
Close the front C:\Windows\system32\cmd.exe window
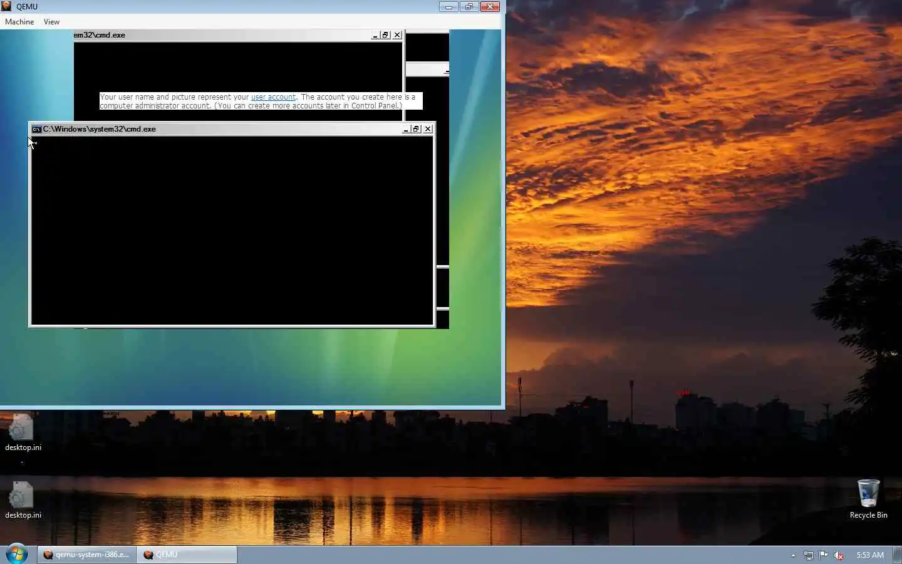[x=428, y=129]
